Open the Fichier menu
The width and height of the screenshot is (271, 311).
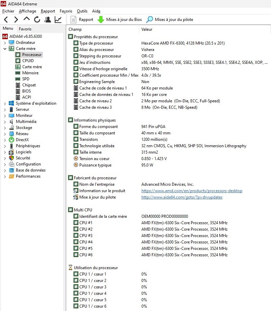click(x=8, y=11)
